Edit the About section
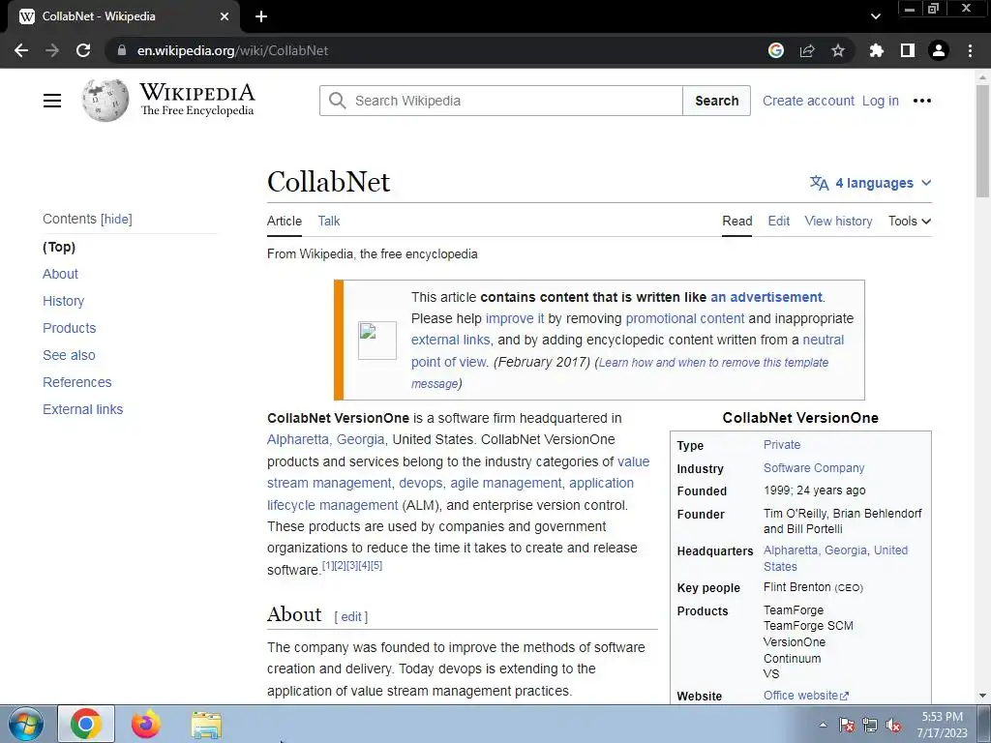 tap(351, 617)
